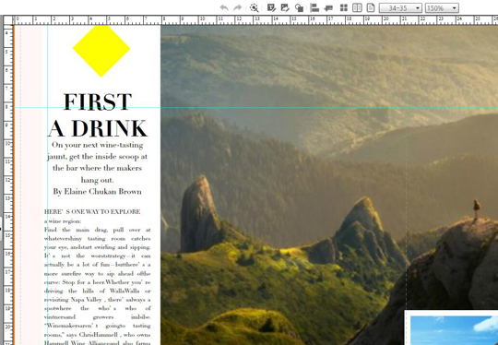The width and height of the screenshot is (498, 345).
Task: Click the By Elaine Chukan Brown byline
Action: pos(97,192)
